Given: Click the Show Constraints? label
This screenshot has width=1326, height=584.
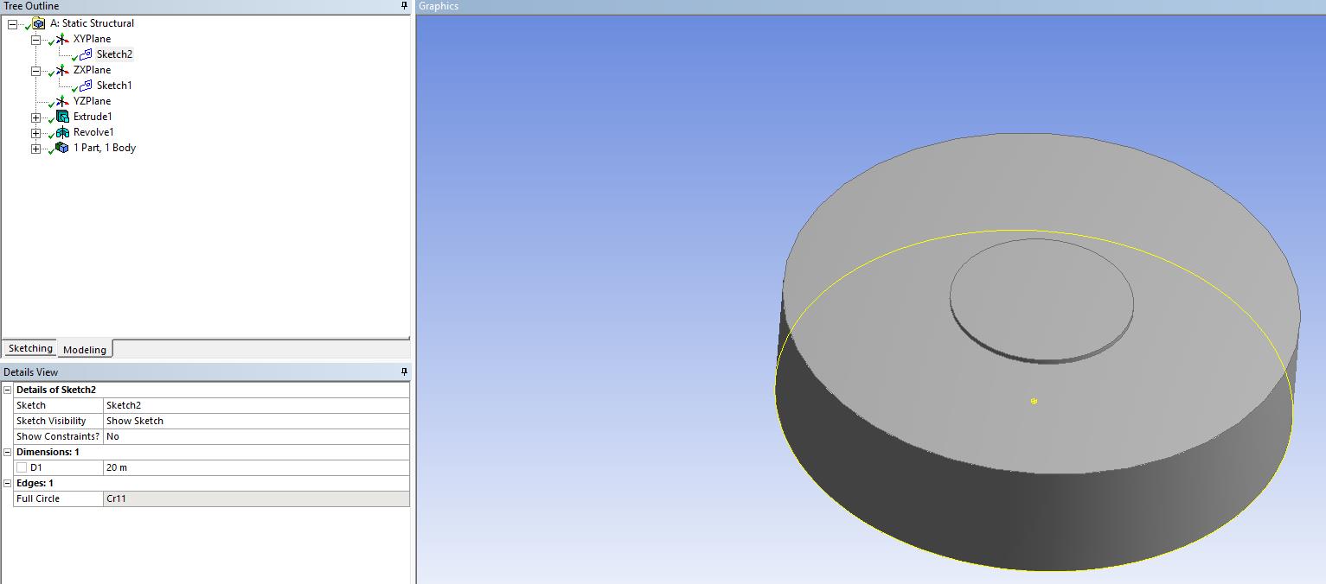Looking at the screenshot, I should pyautogui.click(x=58, y=436).
